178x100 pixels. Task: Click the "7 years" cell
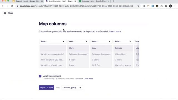(118, 60)
